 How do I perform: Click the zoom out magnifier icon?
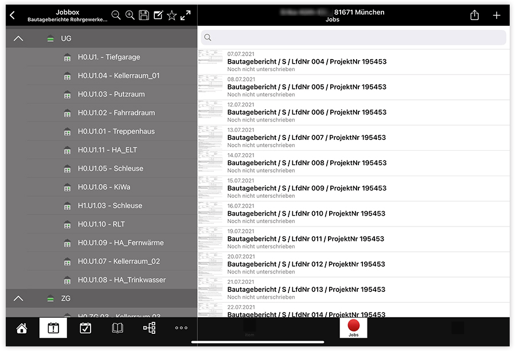pos(116,15)
